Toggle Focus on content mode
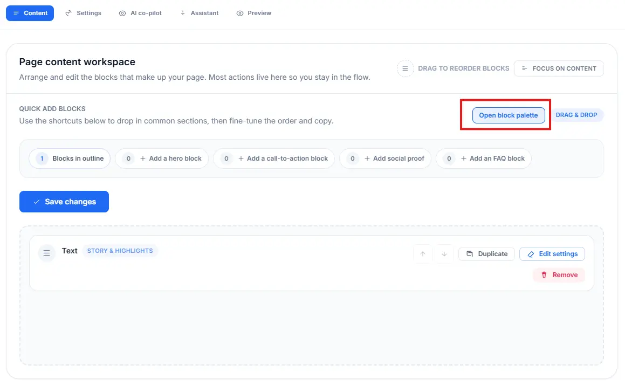This screenshot has width=625, height=386. pos(559,68)
